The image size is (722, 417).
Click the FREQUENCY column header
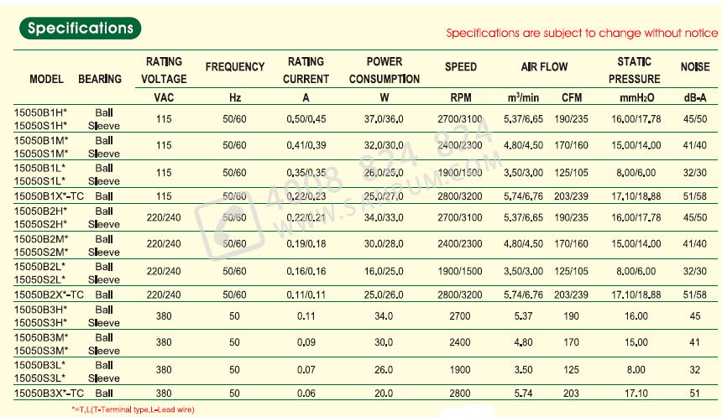[235, 66]
